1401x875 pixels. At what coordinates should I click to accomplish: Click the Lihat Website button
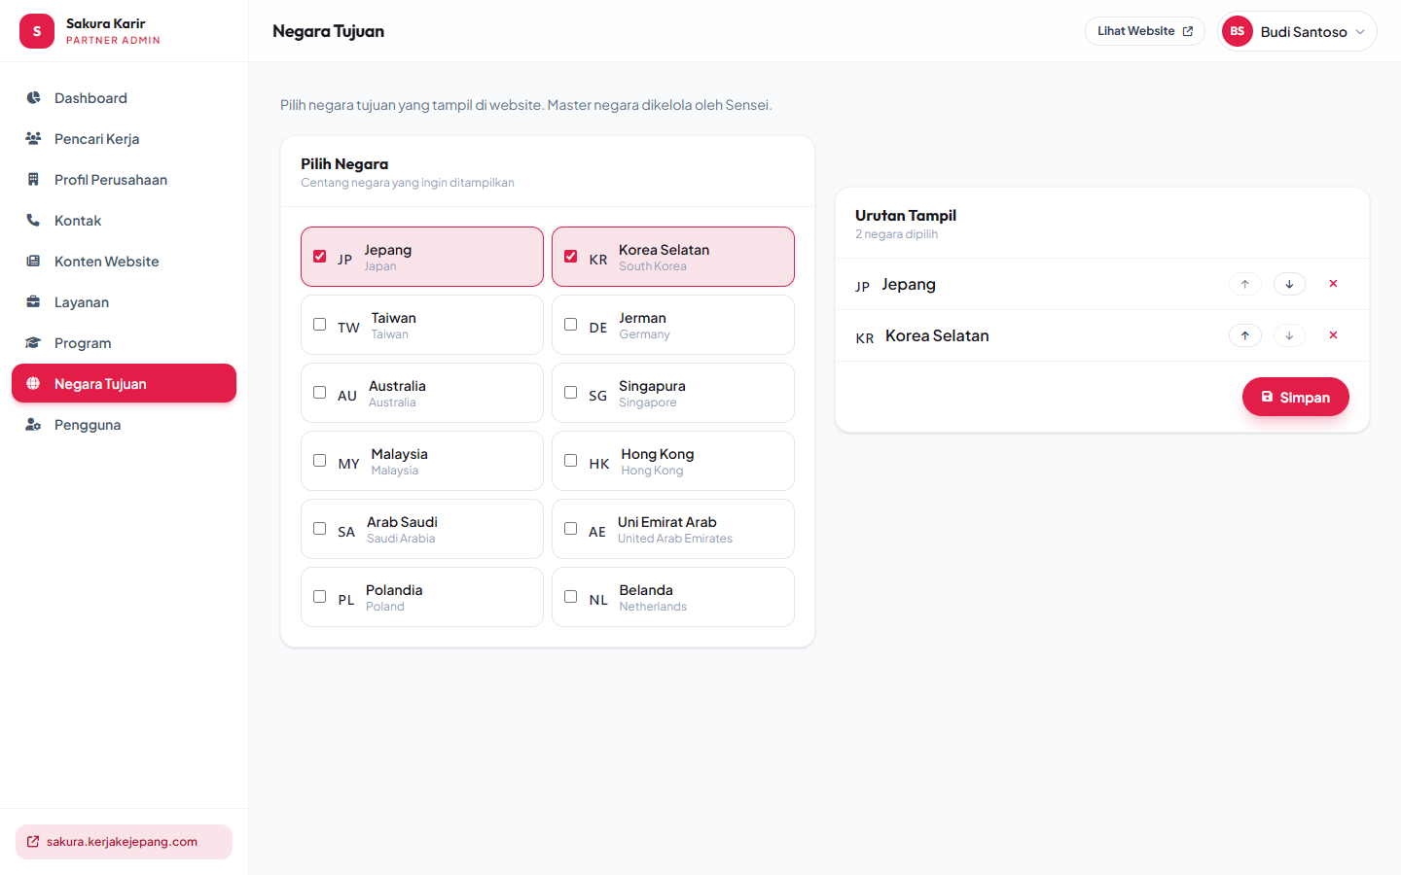tap(1145, 31)
